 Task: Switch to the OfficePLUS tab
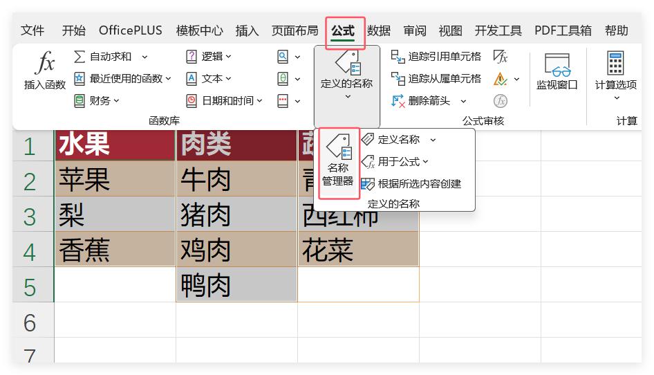(x=131, y=30)
